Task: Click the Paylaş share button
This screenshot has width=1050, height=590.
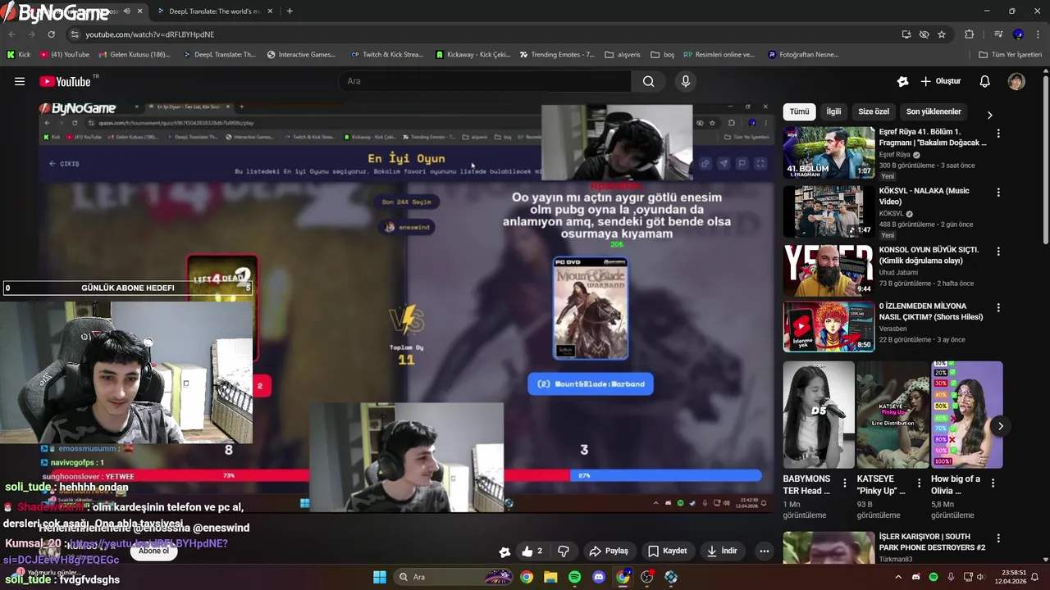Action: 609,551
